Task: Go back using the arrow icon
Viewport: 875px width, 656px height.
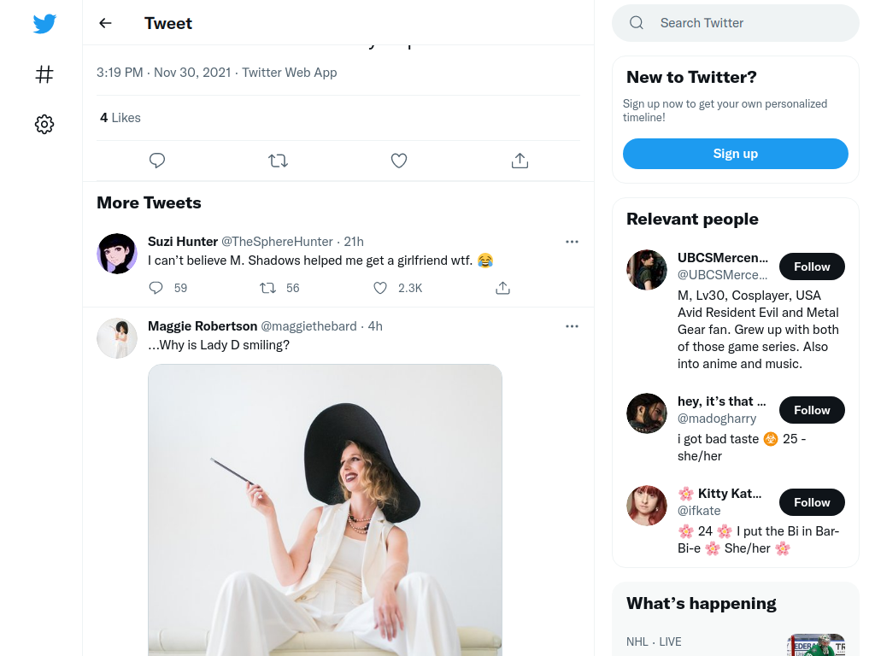Action: pos(105,23)
